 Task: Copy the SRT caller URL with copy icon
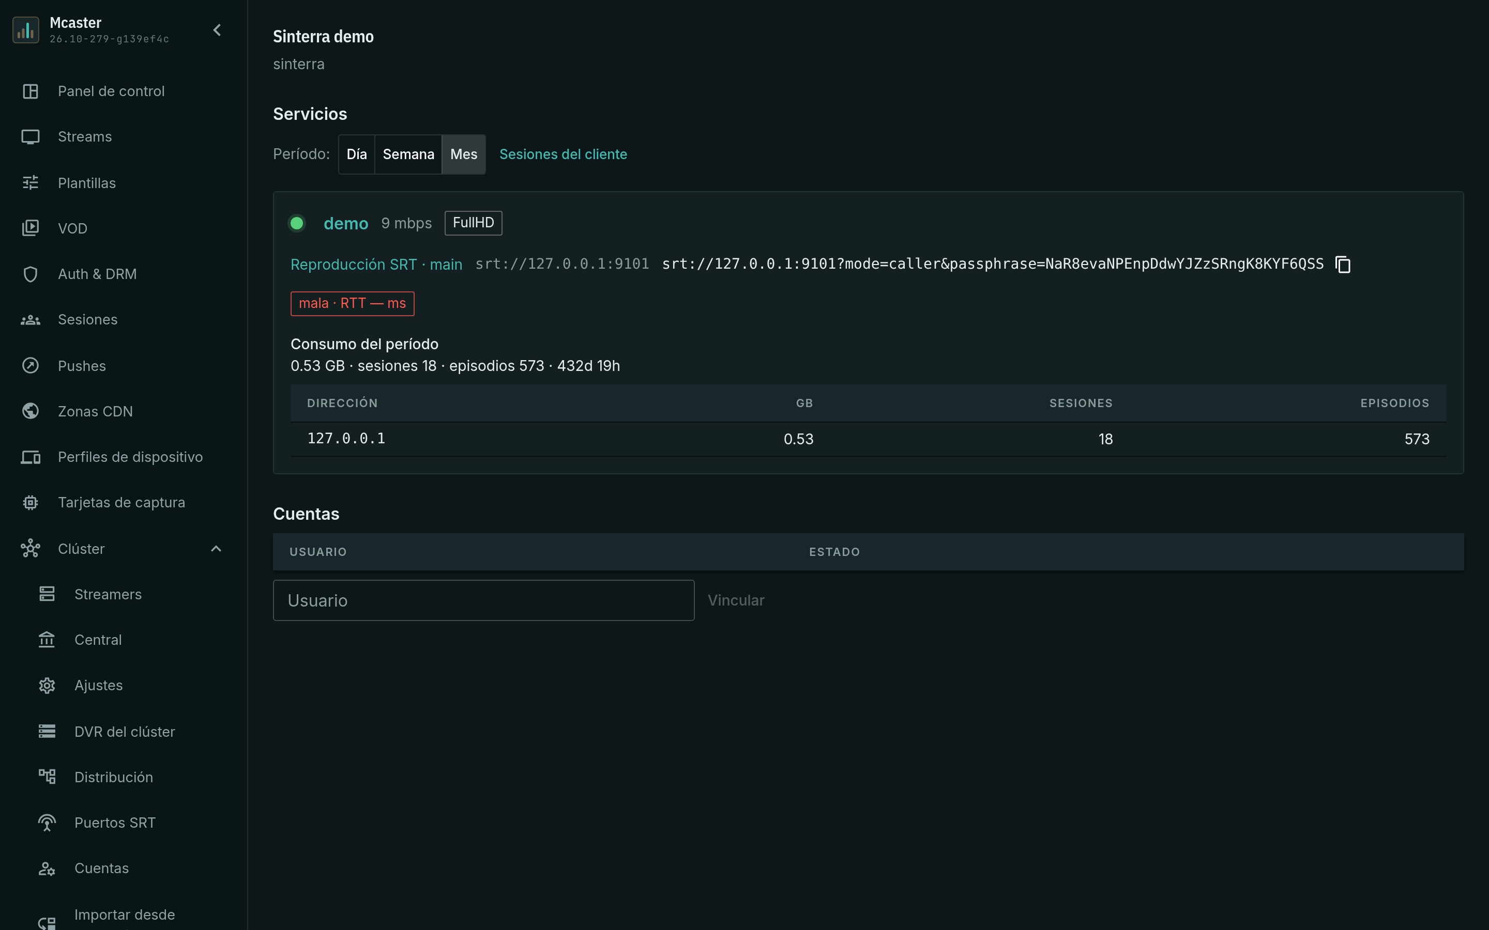(1343, 265)
